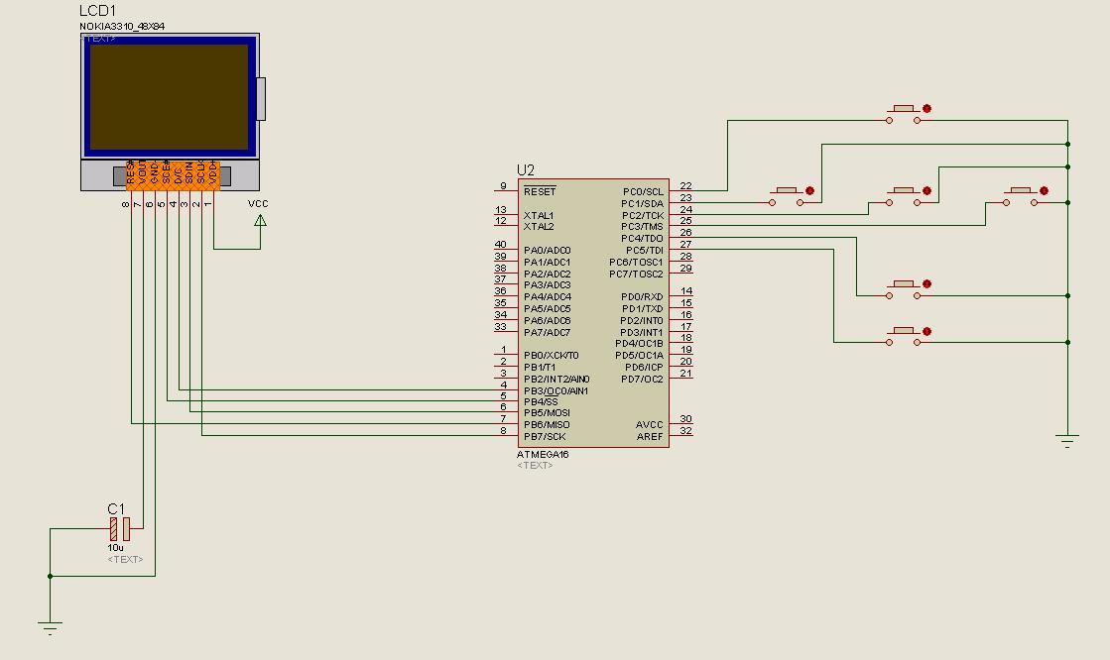Screen dimensions: 1110x660
Task: Click the ATMEGA16 part name text
Action: click(543, 454)
